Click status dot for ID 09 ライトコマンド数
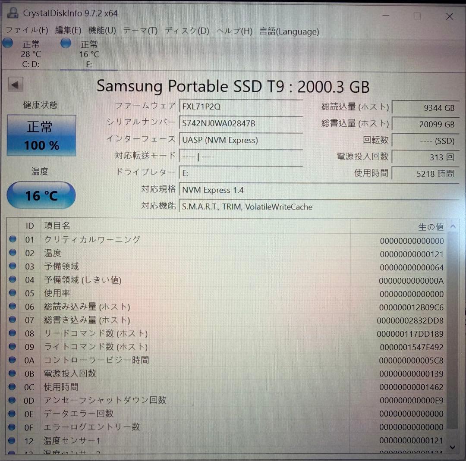Viewport: 466px width, 461px height. tap(13, 346)
